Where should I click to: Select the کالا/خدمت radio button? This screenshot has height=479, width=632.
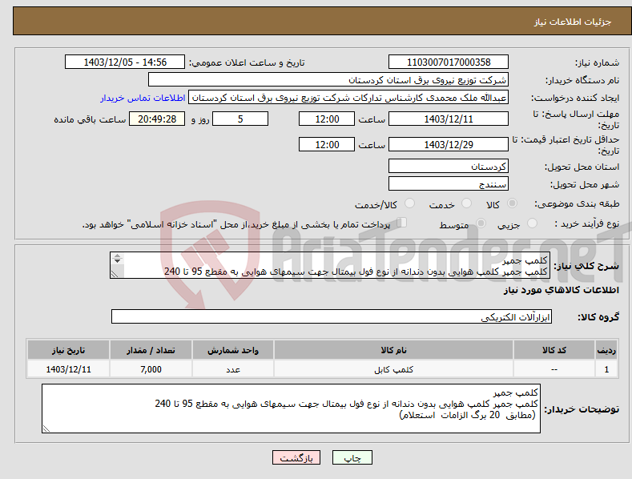click(x=409, y=203)
